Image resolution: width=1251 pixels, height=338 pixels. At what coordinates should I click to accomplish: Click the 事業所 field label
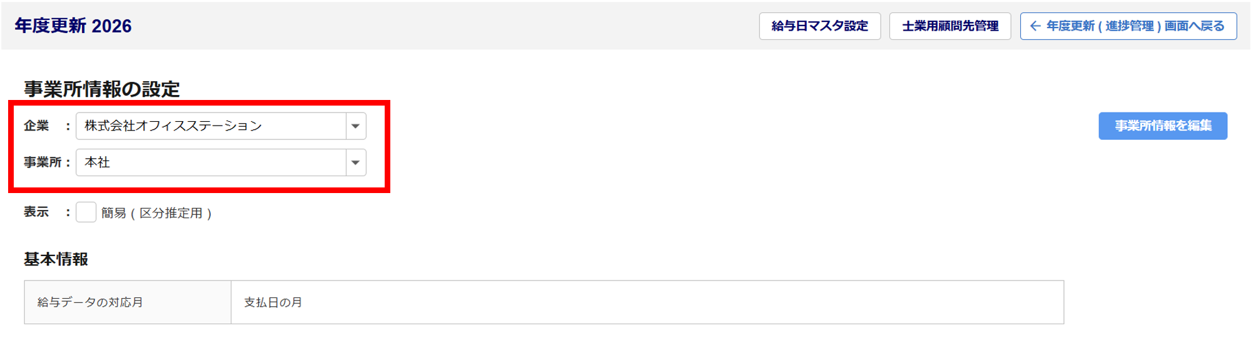click(x=43, y=162)
